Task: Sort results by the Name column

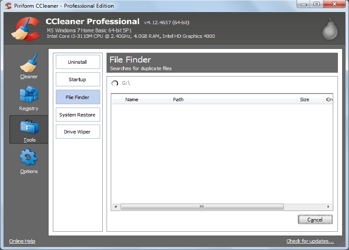Action: pyautogui.click(x=146, y=99)
